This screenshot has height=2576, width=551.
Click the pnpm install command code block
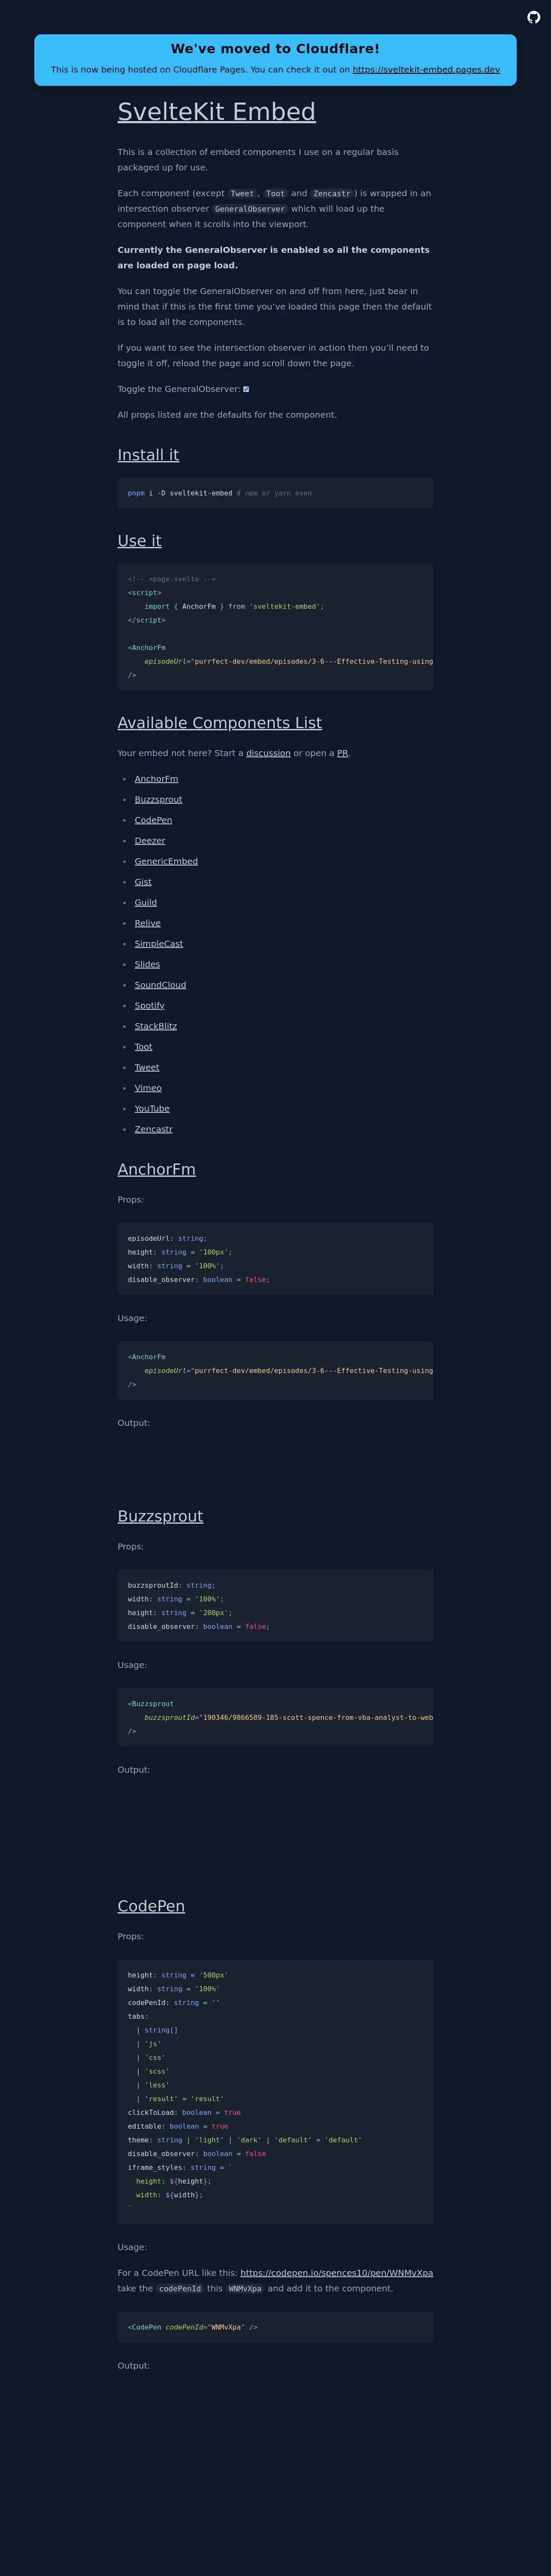tap(275, 493)
